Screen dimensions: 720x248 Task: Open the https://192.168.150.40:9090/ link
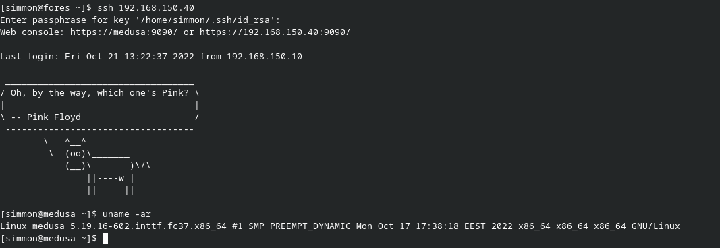point(275,32)
